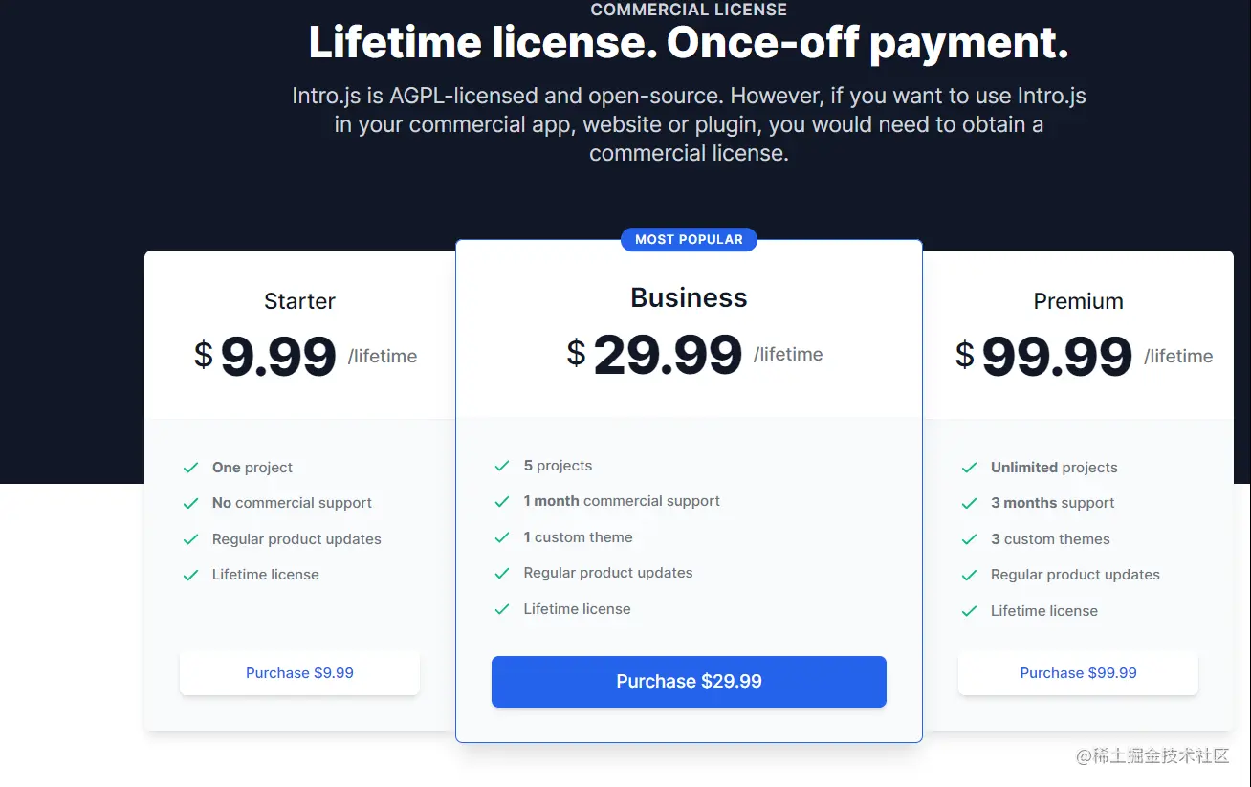Click the Purchase $99.99 button
The height and width of the screenshot is (787, 1251).
pyautogui.click(x=1078, y=673)
